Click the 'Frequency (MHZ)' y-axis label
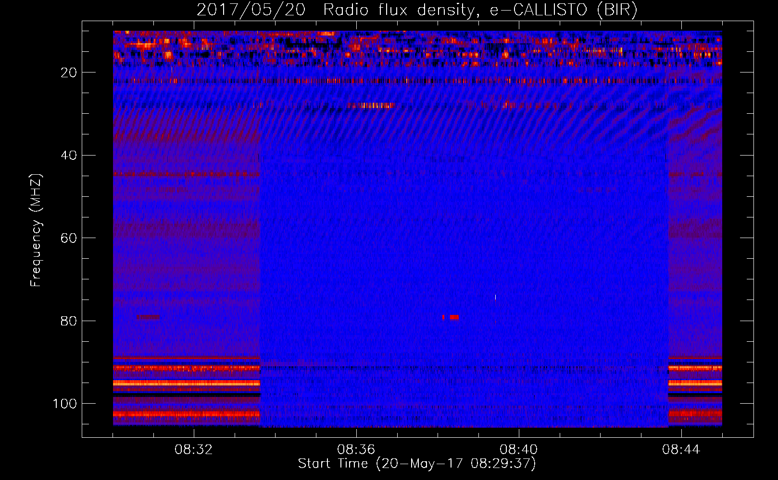The image size is (778, 480). 36,230
